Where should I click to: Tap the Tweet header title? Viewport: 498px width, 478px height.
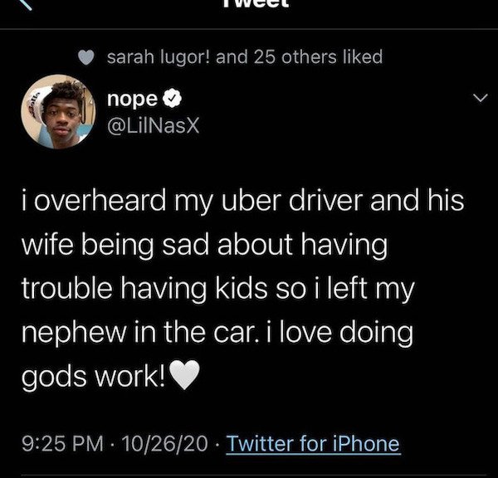[x=257, y=3]
